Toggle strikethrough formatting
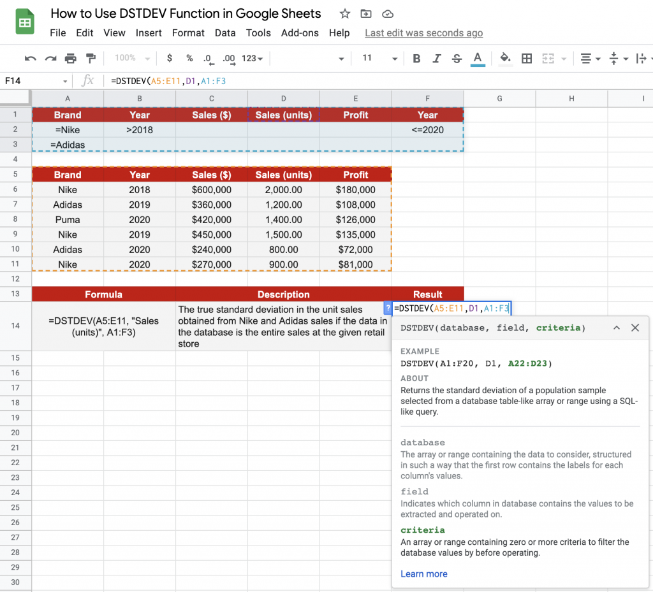The height and width of the screenshot is (592, 653). 457,58
